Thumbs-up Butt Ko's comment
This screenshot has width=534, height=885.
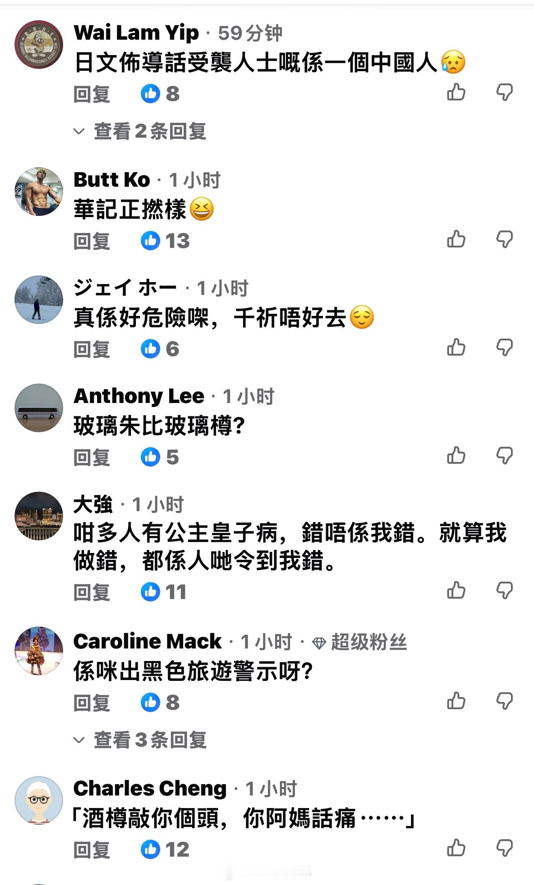(456, 239)
